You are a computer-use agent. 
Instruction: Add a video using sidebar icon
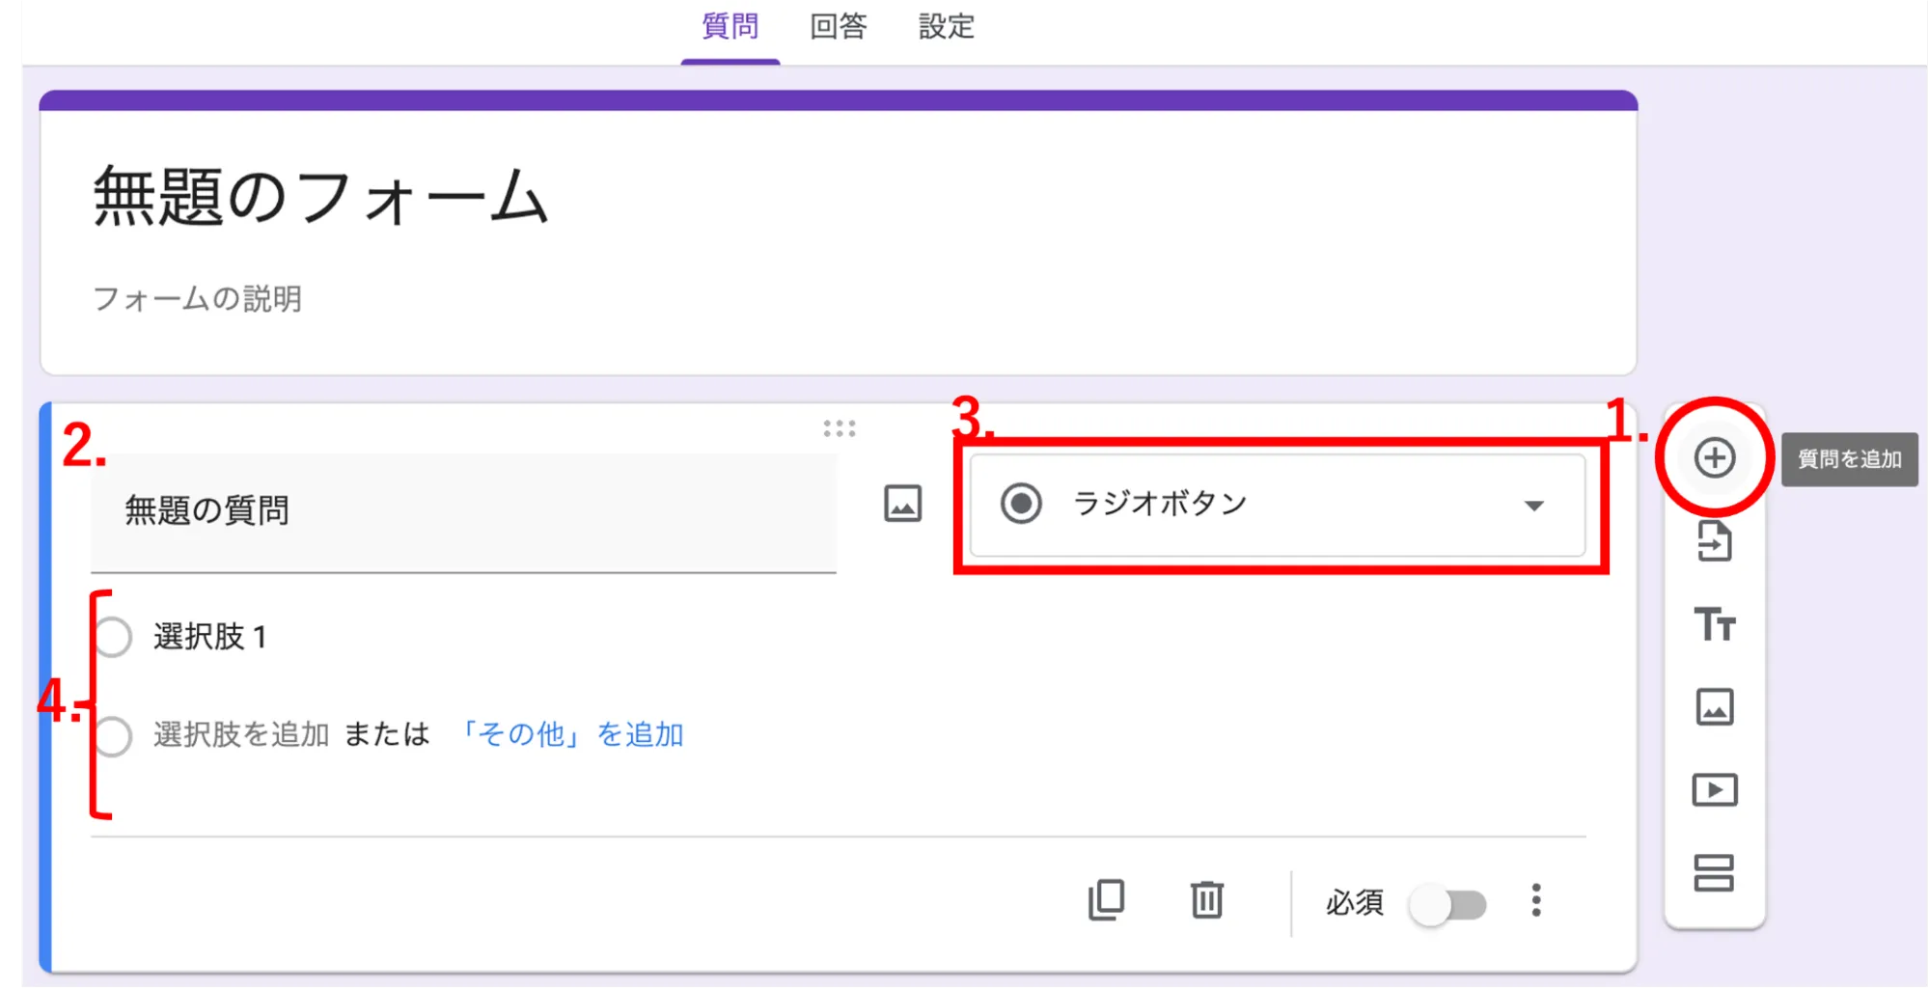click(x=1714, y=790)
